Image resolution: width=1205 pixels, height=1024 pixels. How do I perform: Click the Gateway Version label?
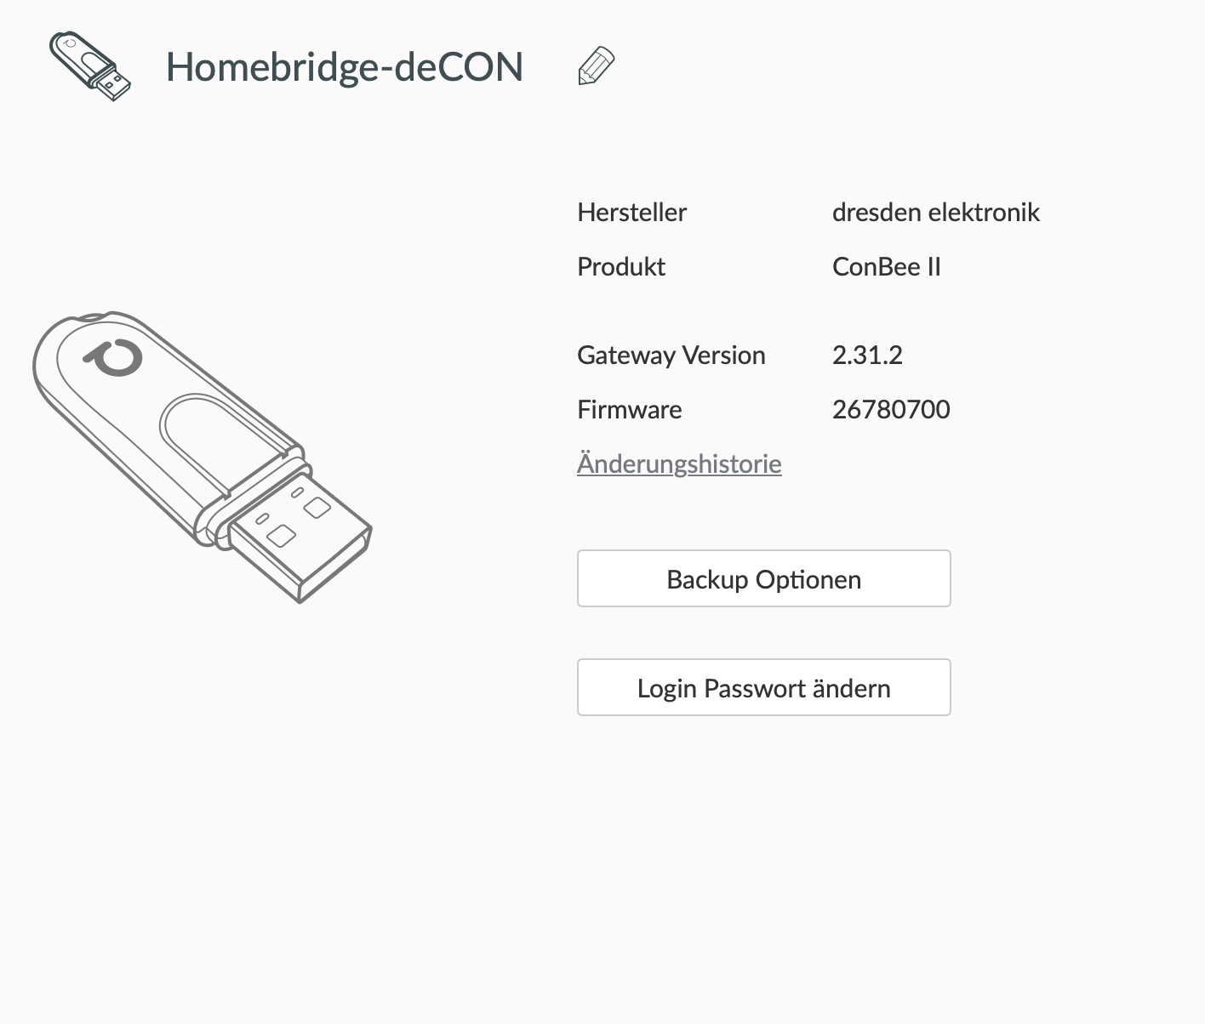click(671, 355)
